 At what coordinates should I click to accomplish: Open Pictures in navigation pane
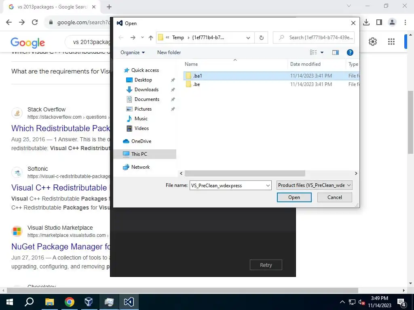click(143, 109)
